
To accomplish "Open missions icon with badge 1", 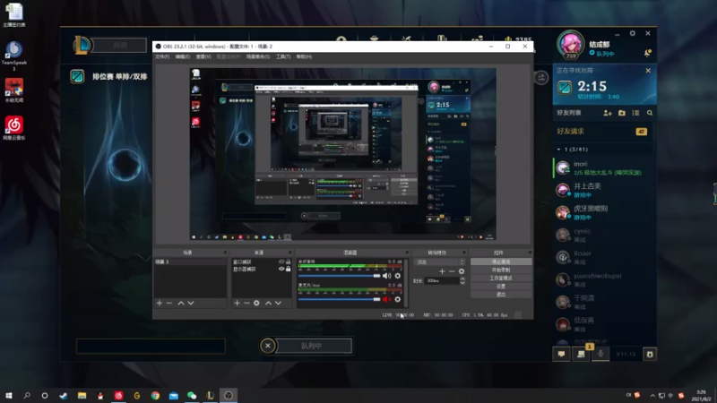I will (x=581, y=354).
